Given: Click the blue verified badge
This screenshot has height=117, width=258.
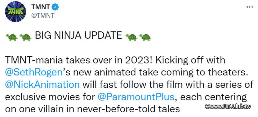Looking at the screenshot, I should pos(55,7).
